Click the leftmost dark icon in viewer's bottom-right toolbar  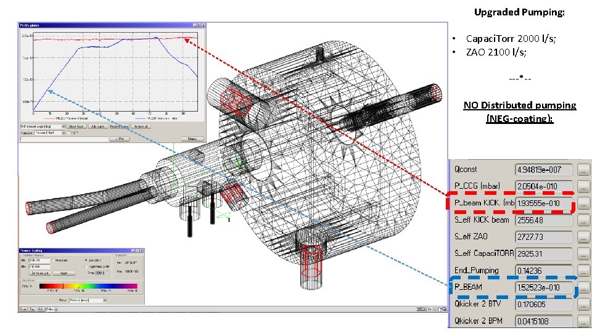[x=419, y=309]
